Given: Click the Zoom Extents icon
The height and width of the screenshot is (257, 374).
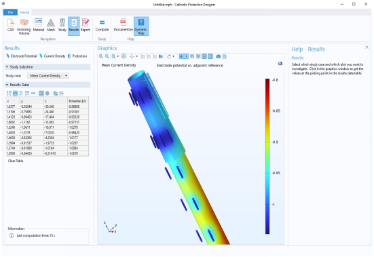Looking at the screenshot, I should [124, 56].
